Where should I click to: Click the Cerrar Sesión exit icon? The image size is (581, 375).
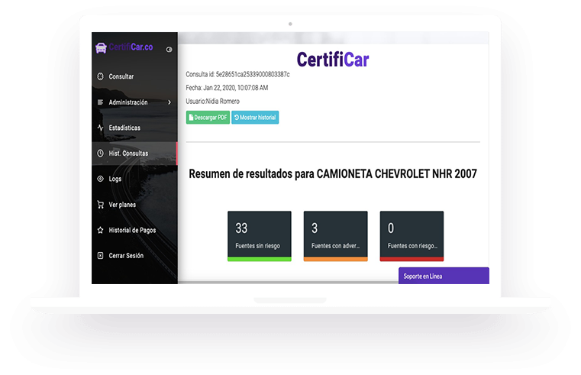[101, 255]
